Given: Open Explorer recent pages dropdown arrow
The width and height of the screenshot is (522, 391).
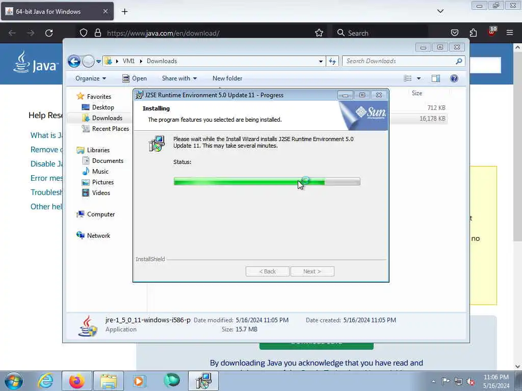Looking at the screenshot, I should pos(98,62).
